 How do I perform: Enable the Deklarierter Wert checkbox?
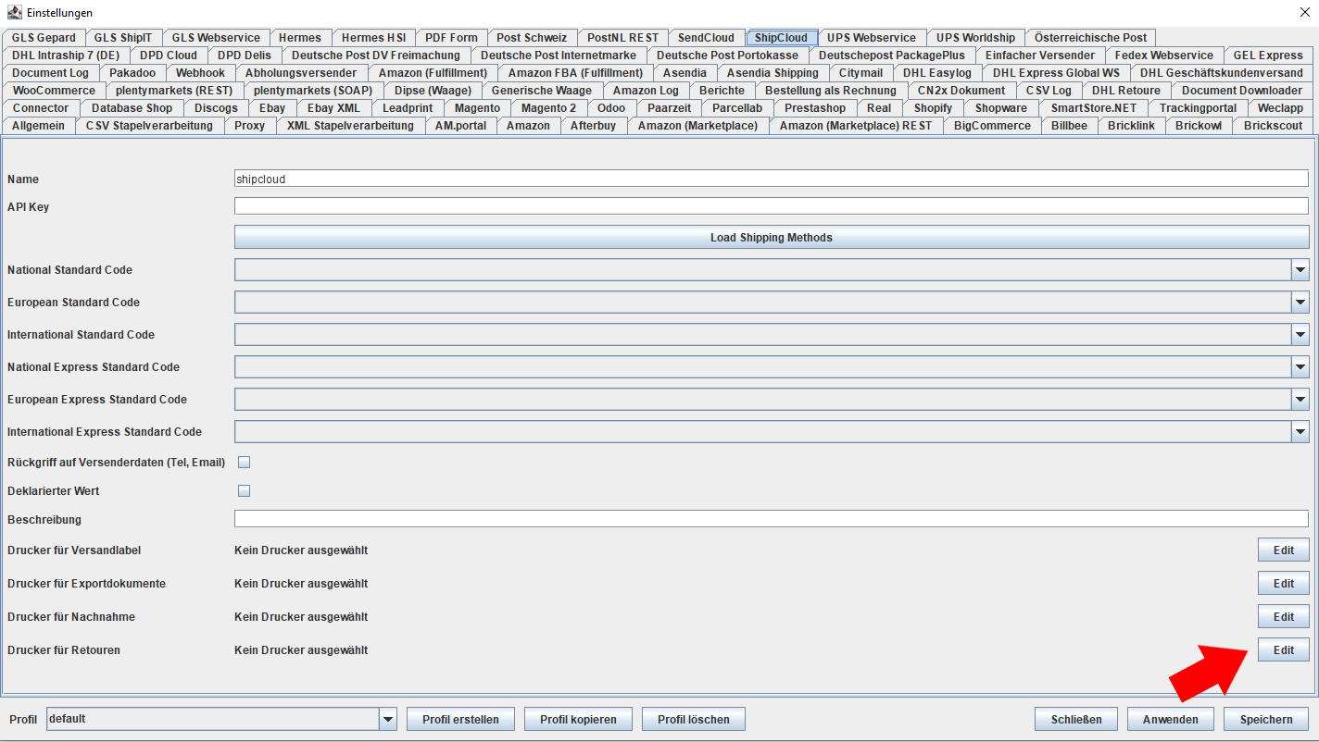[245, 490]
